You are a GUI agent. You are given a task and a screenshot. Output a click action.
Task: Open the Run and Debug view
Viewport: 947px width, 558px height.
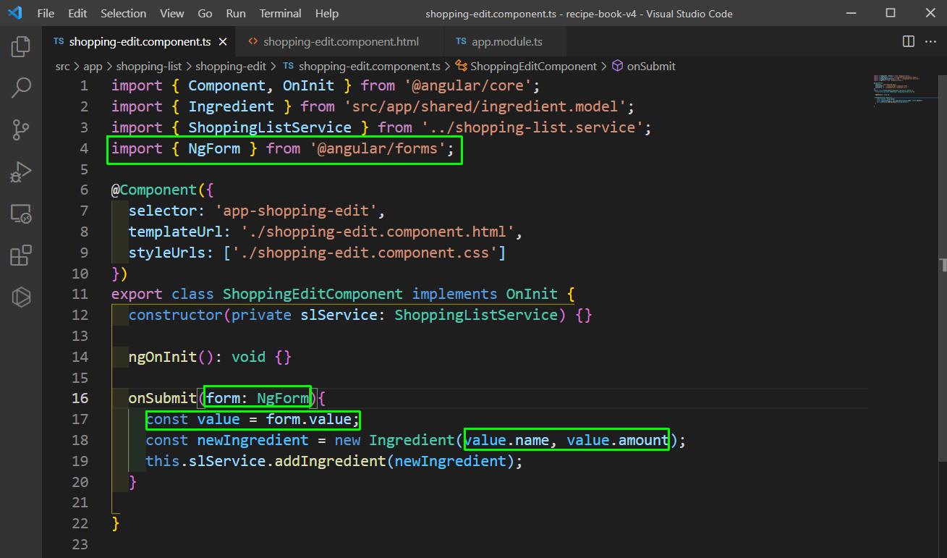tap(21, 172)
